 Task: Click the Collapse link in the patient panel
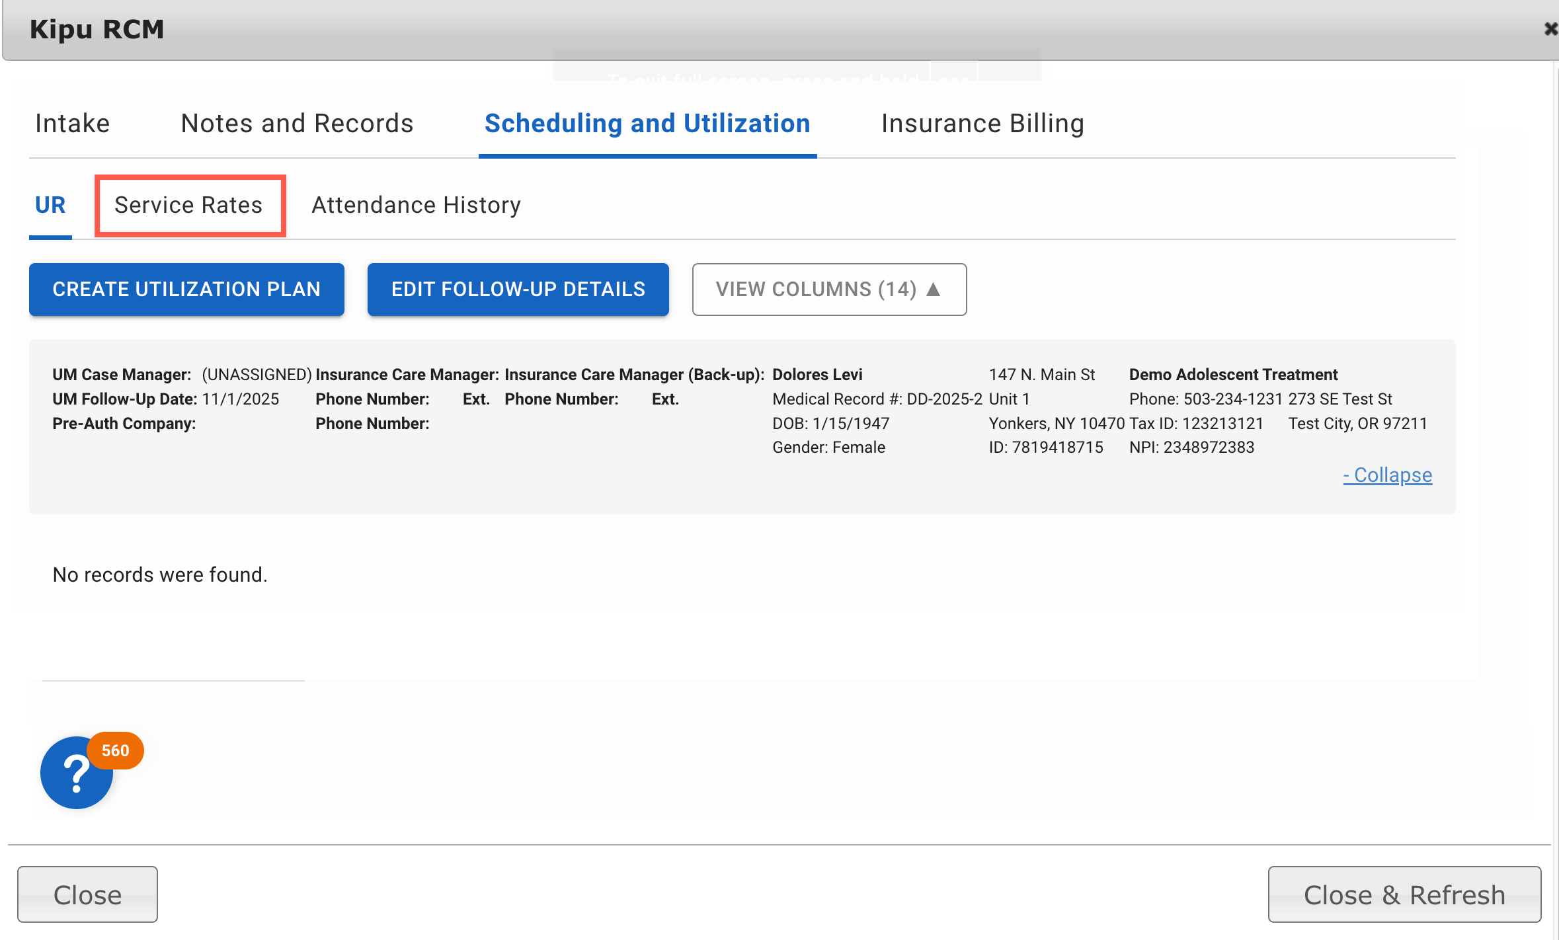point(1387,475)
